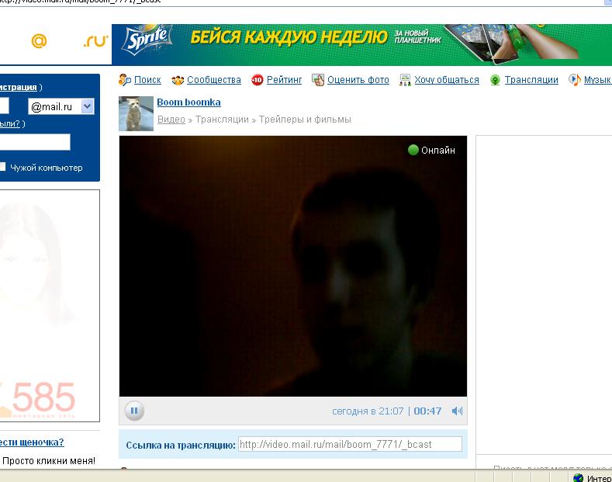Click the broadcast link URL field
Image resolution: width=612 pixels, height=482 pixels.
tap(350, 444)
